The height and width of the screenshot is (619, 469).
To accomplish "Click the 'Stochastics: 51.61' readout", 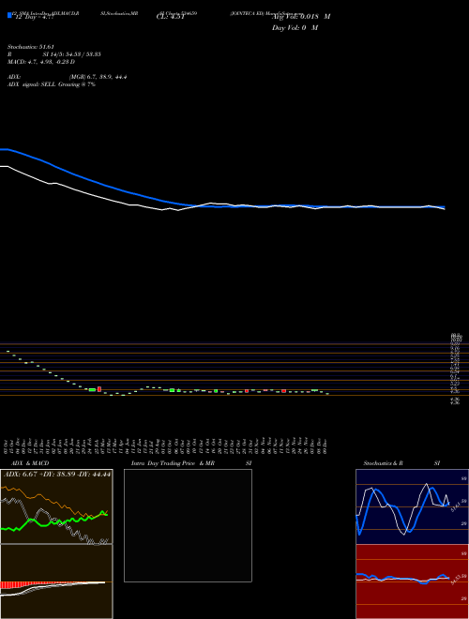I will pyautogui.click(x=30, y=47).
